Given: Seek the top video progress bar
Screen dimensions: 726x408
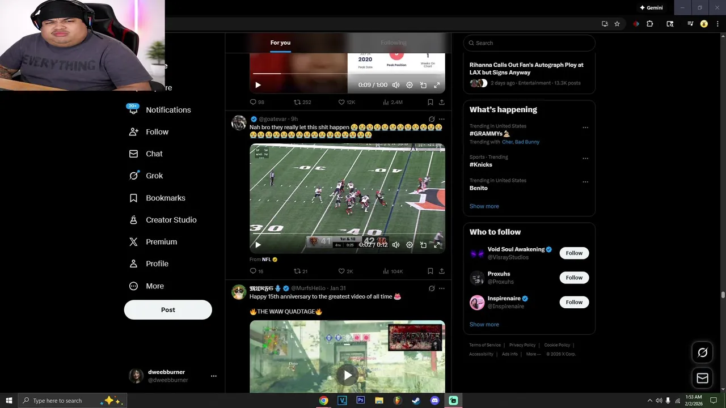Looking at the screenshot, I should [347, 74].
